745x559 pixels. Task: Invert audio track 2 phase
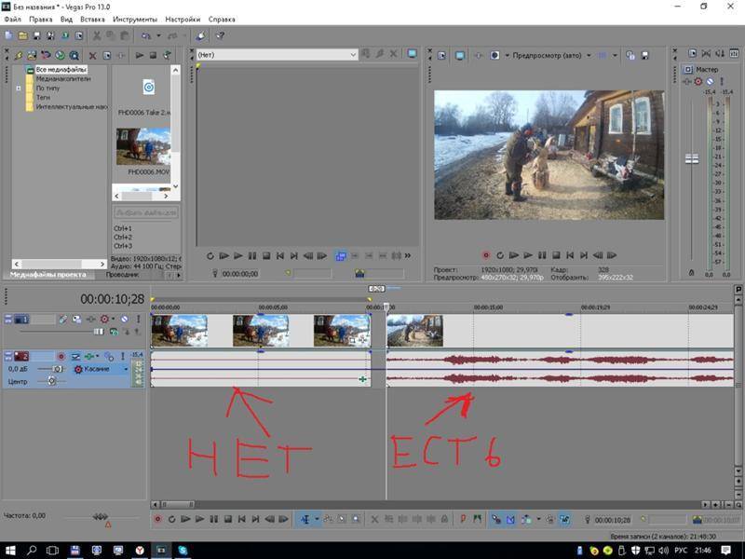click(75, 356)
